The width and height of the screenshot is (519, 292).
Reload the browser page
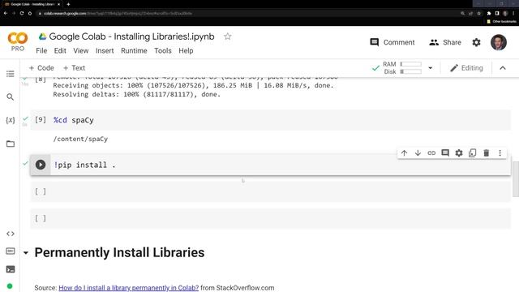click(22, 13)
